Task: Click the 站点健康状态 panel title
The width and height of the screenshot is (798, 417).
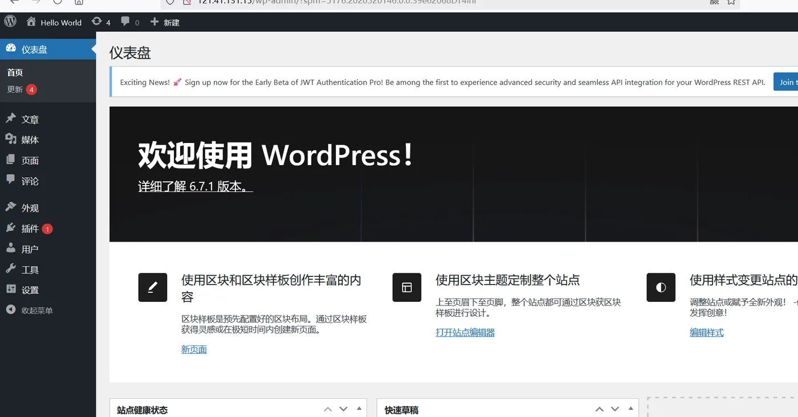Action: tap(142, 410)
